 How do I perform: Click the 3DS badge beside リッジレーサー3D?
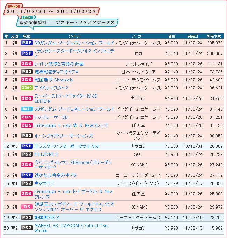tap(27, 117)
